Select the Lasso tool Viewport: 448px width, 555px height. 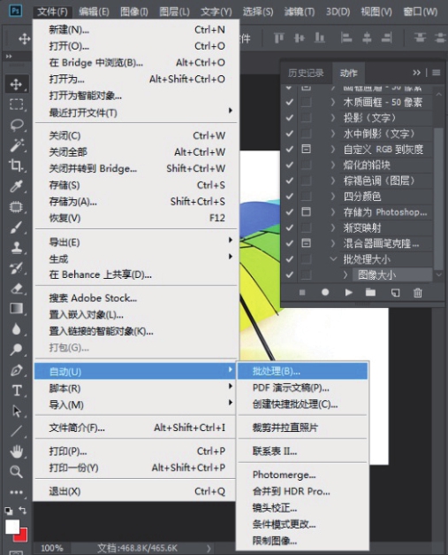[x=16, y=125]
